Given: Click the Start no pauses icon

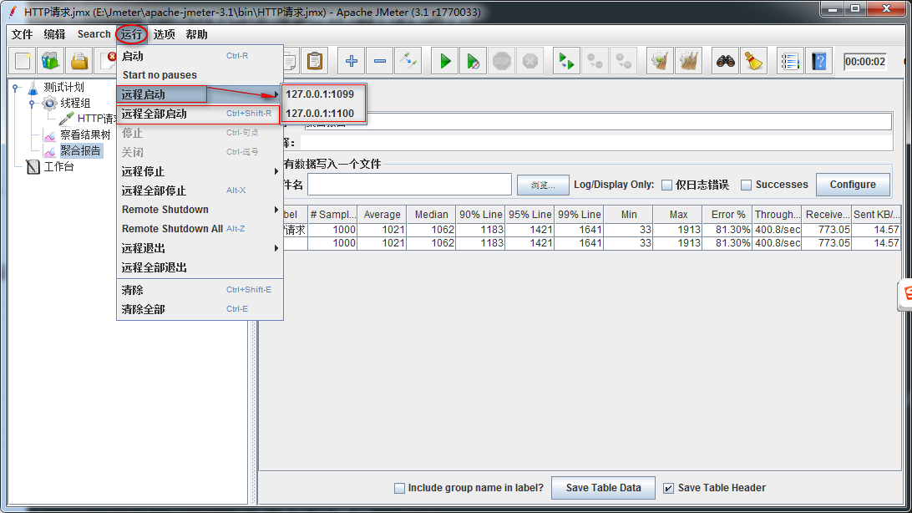Looking at the screenshot, I should tap(474, 61).
